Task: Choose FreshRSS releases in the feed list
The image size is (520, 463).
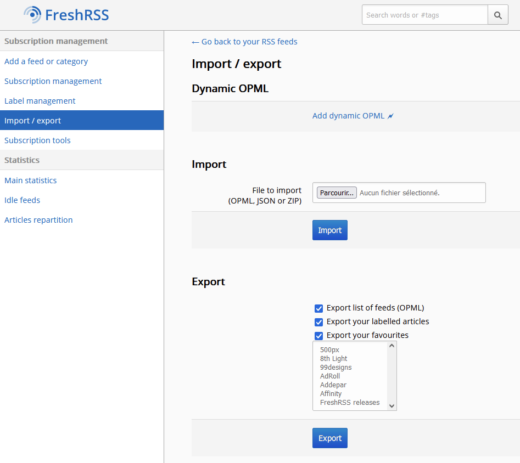Action: click(350, 403)
